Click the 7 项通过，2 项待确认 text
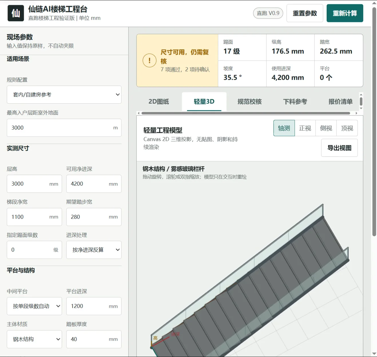 pyautogui.click(x=185, y=70)
